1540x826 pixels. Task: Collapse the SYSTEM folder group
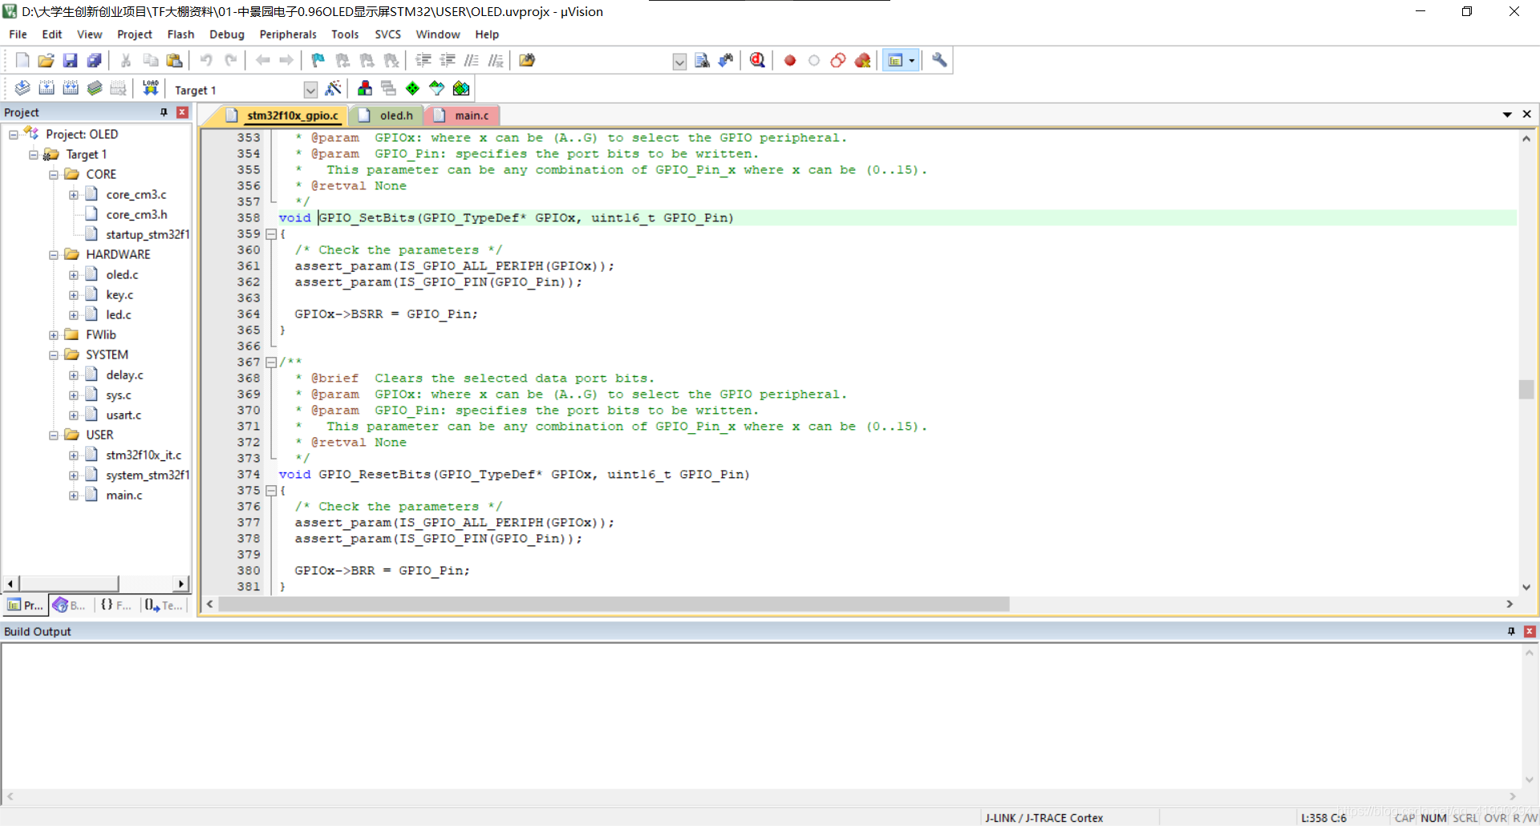(x=54, y=355)
